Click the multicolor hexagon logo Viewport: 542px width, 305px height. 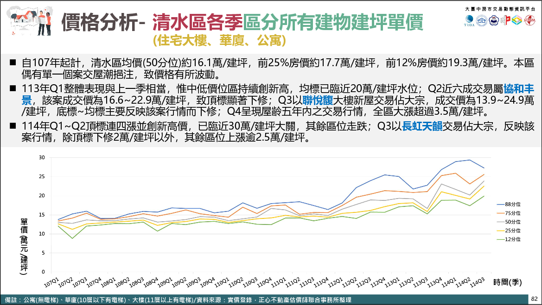(x=517, y=21)
